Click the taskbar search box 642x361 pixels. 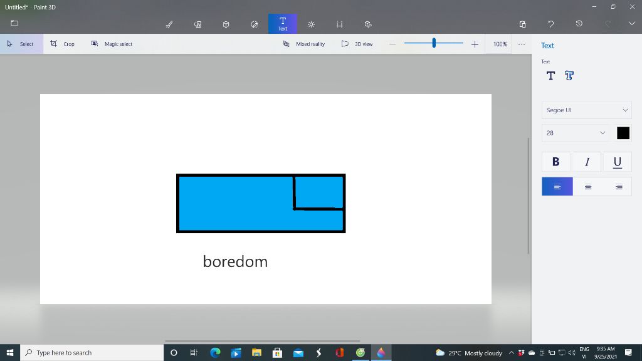[92, 352]
